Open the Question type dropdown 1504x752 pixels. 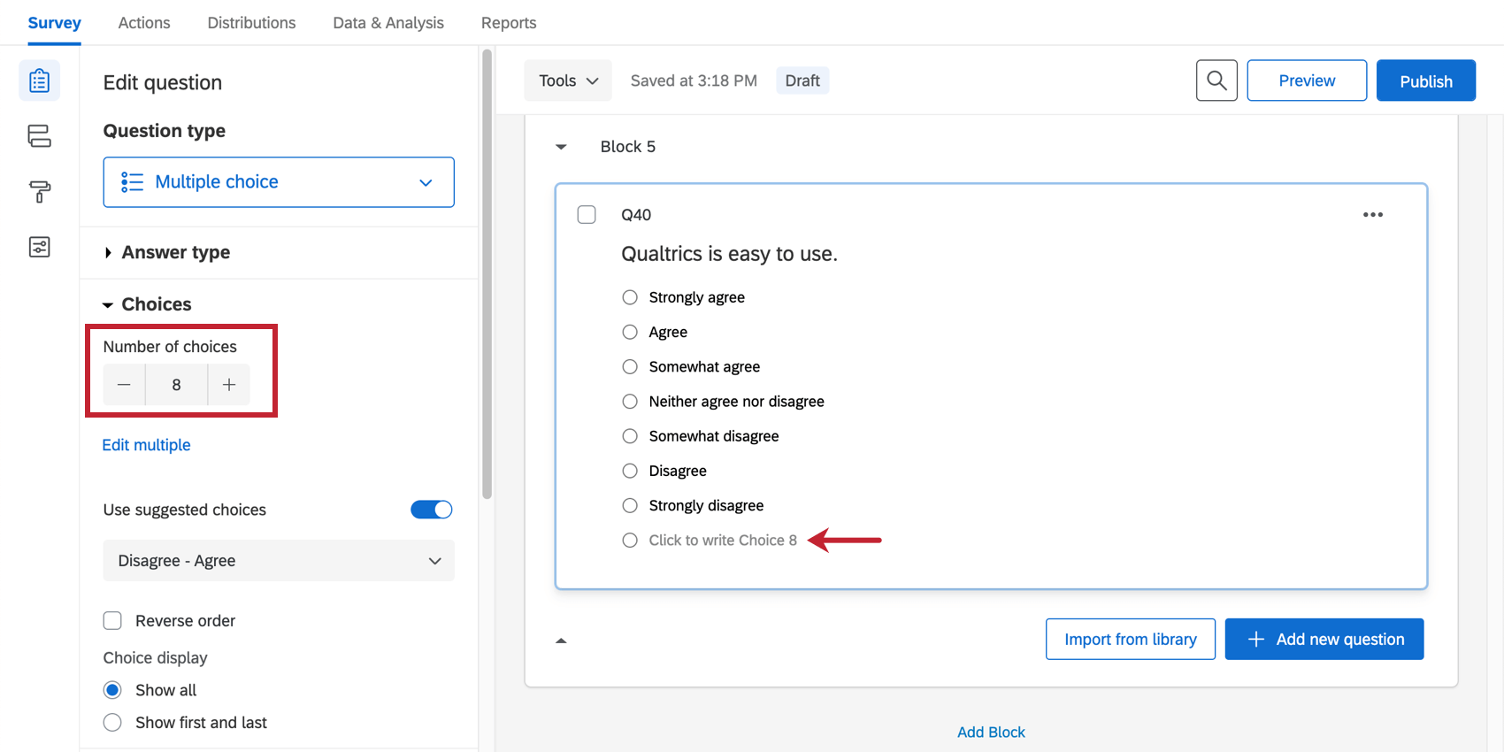(x=279, y=182)
